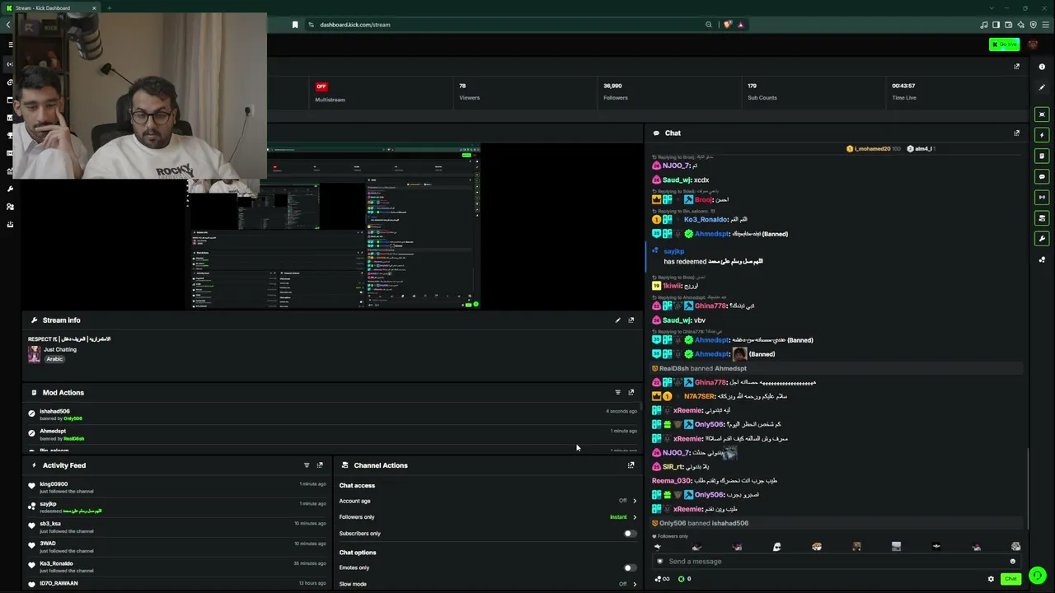This screenshot has width=1055, height=593.
Task: Pop out the Mod Actions panel
Action: [631, 393]
